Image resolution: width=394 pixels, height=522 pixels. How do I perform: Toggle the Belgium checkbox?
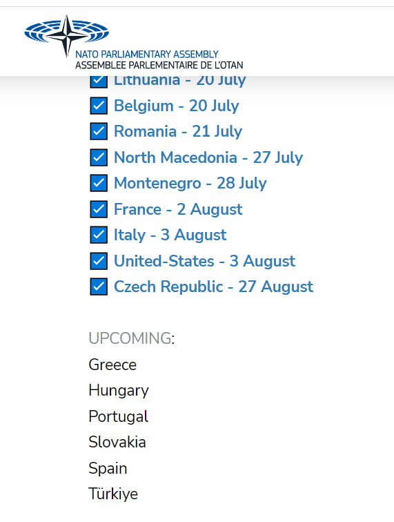99,106
